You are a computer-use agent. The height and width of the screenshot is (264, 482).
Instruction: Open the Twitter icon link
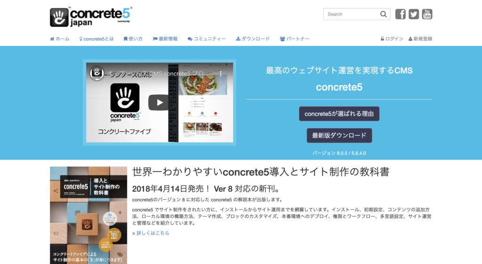click(413, 14)
